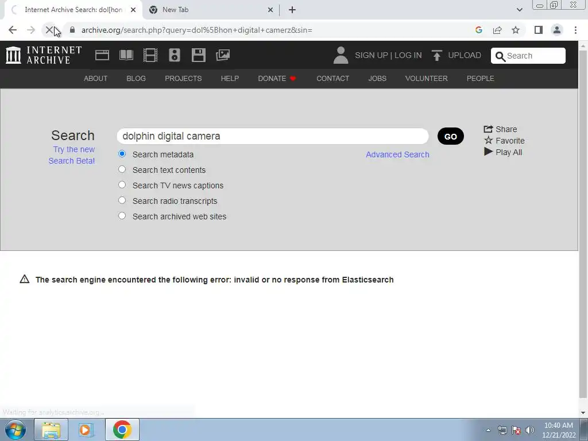
Task: Select the Search metadata radio button
Action: [122, 154]
